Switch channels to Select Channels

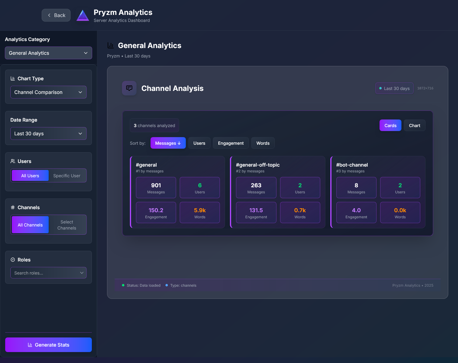pos(67,225)
